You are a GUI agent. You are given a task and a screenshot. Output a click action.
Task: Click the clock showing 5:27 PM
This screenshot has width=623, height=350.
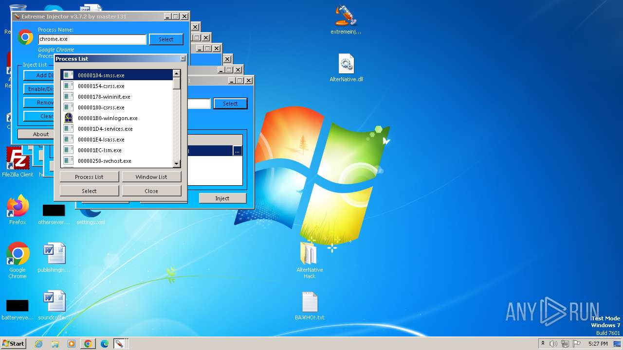coord(598,344)
